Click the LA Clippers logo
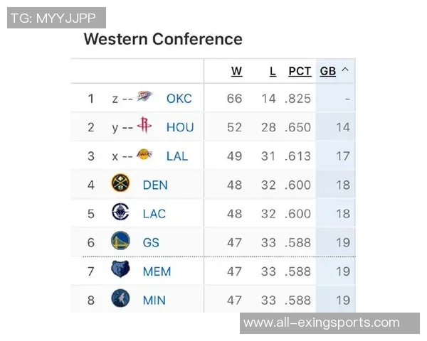 [121, 213]
